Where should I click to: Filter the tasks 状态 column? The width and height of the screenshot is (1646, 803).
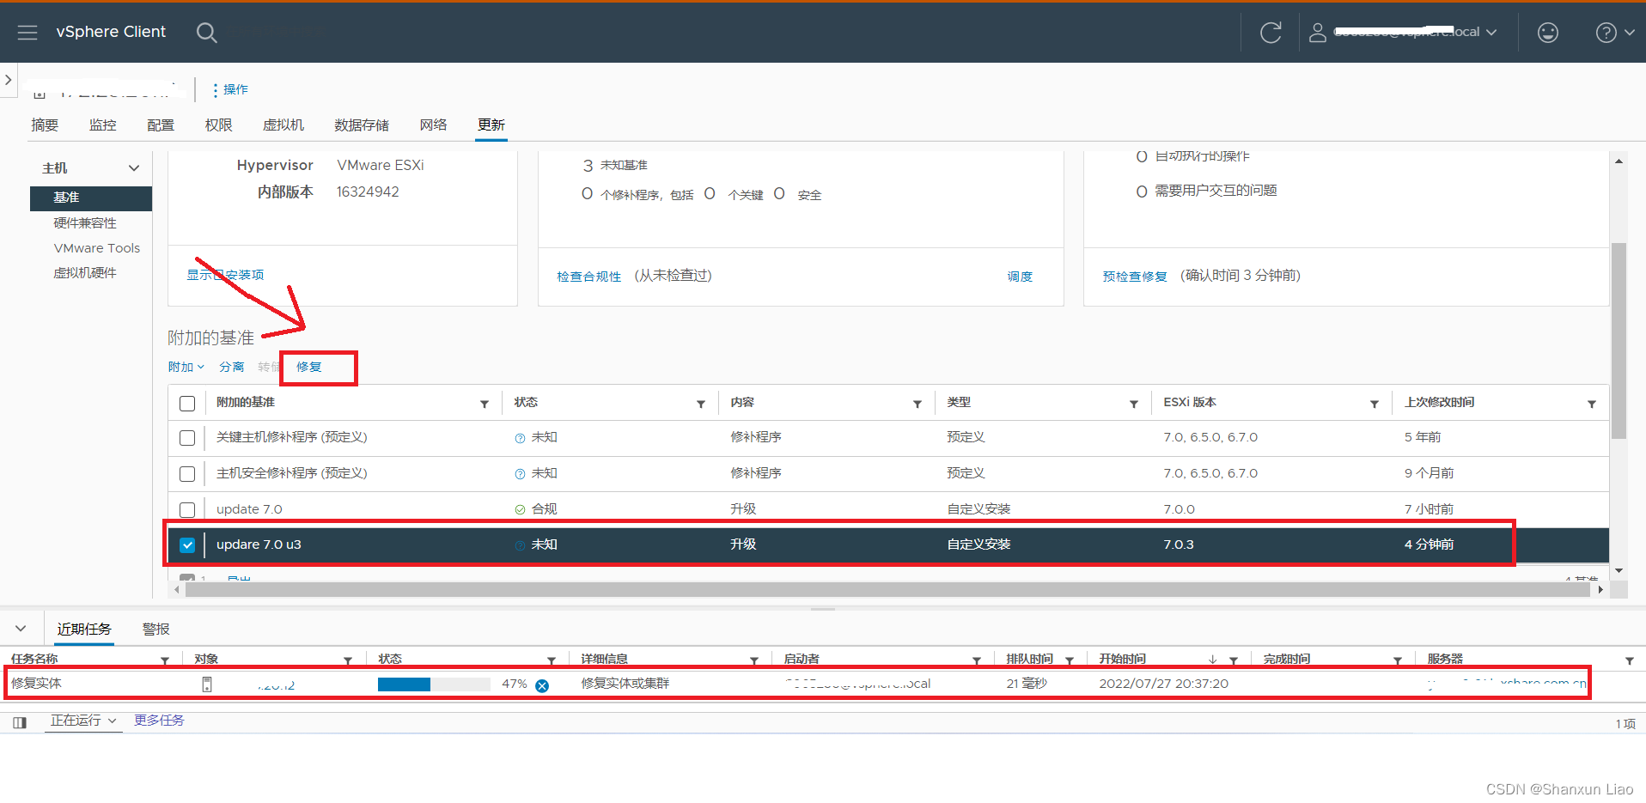(x=552, y=660)
